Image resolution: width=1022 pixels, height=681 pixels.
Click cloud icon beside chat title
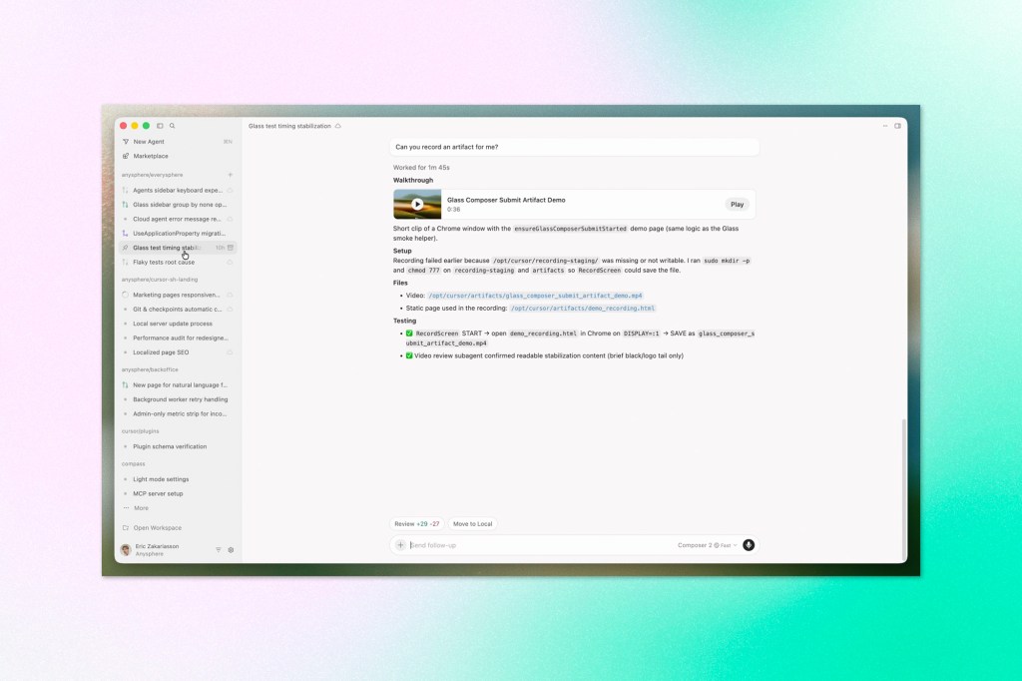tap(337, 126)
